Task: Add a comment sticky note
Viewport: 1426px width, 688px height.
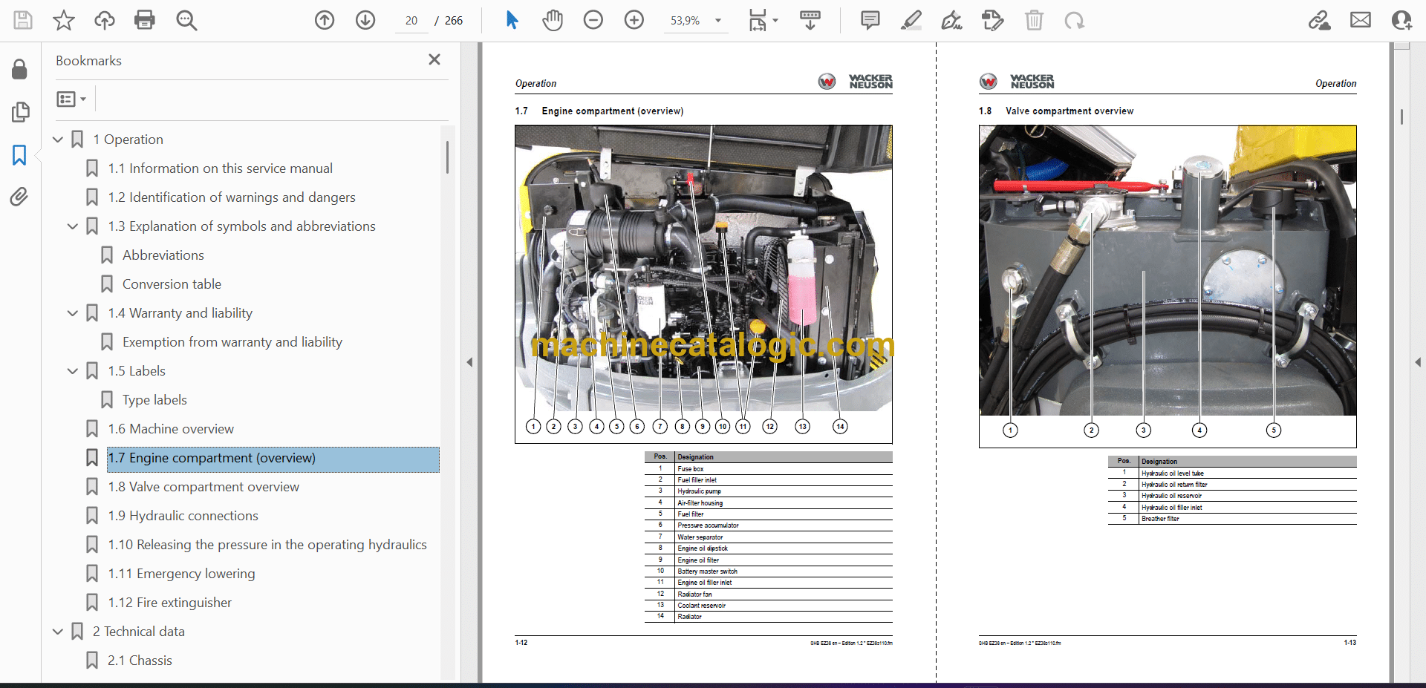Action: pyautogui.click(x=870, y=20)
